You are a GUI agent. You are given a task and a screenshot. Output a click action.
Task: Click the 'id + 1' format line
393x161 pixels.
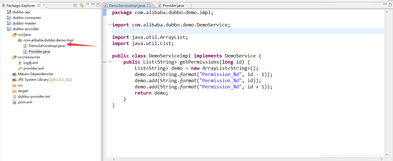tap(203, 87)
